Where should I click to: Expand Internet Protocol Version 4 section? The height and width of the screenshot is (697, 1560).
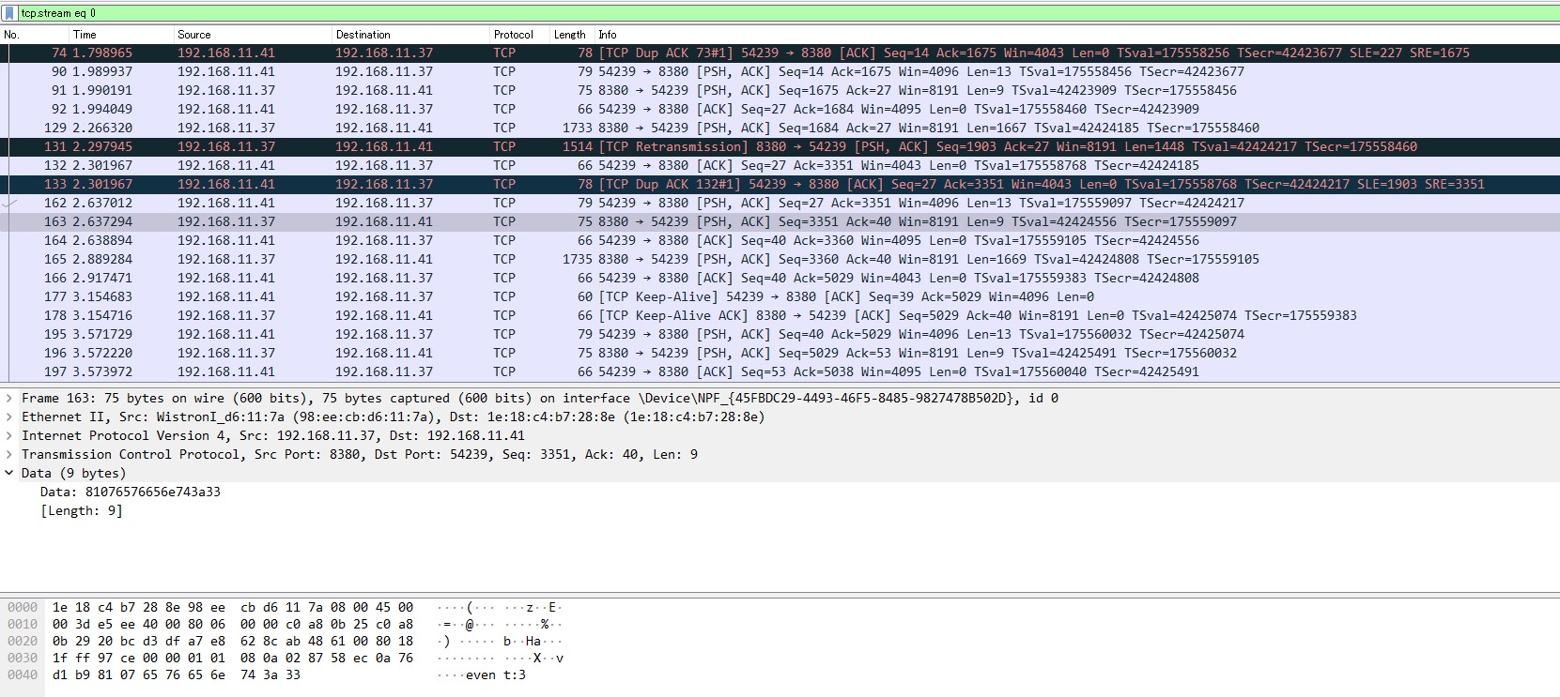click(9, 435)
